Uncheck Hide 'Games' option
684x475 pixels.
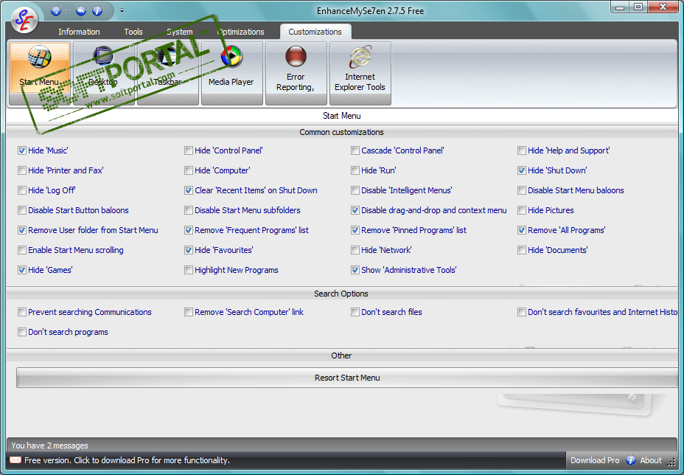[22, 270]
